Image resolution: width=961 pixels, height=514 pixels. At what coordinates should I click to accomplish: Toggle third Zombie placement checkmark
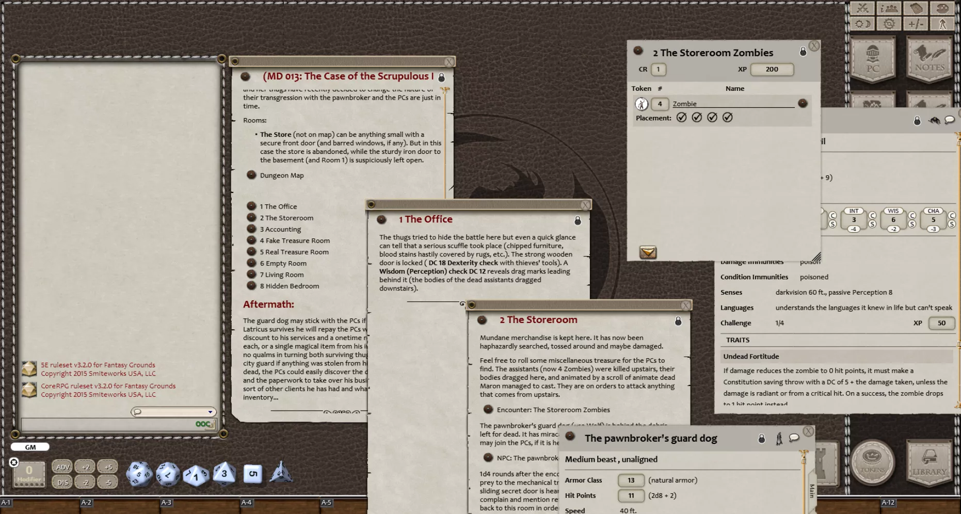click(x=712, y=118)
